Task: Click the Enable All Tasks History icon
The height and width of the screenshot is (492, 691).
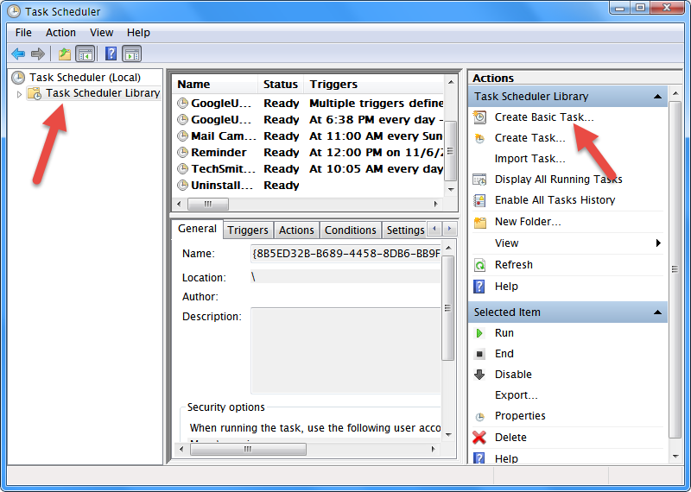Action: [x=479, y=200]
